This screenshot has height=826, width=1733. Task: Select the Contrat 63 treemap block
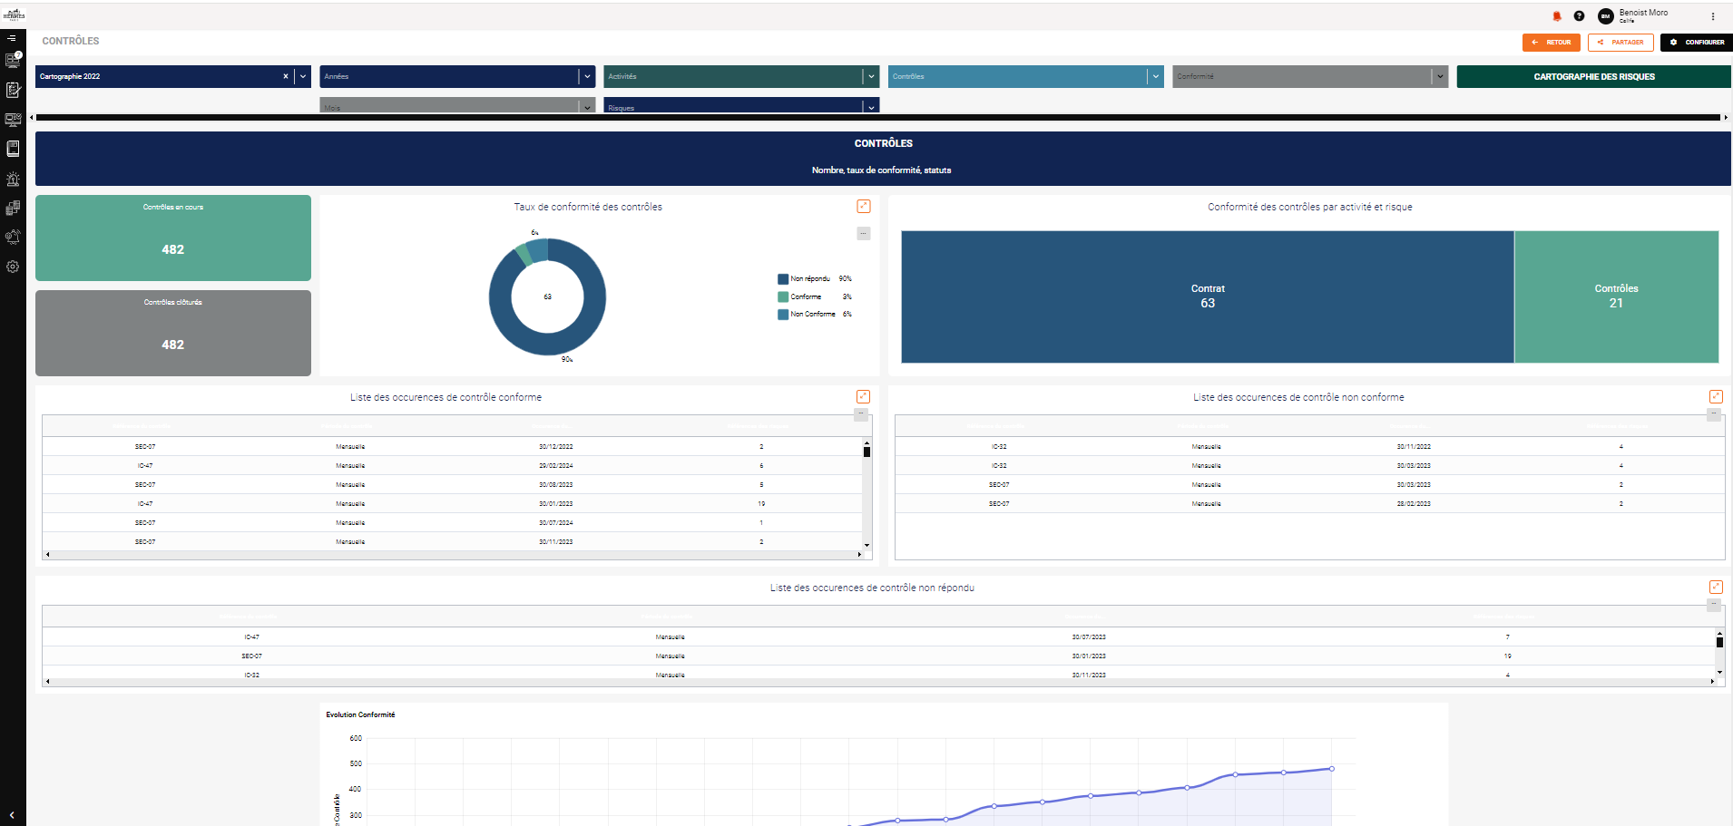pyautogui.click(x=1208, y=296)
